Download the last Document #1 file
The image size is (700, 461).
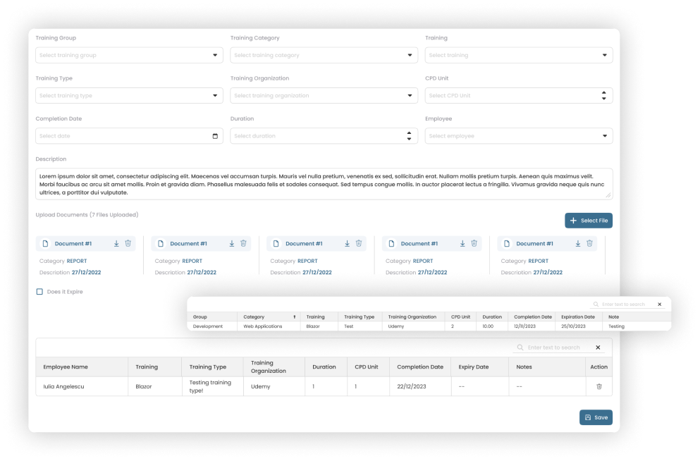[x=578, y=244]
